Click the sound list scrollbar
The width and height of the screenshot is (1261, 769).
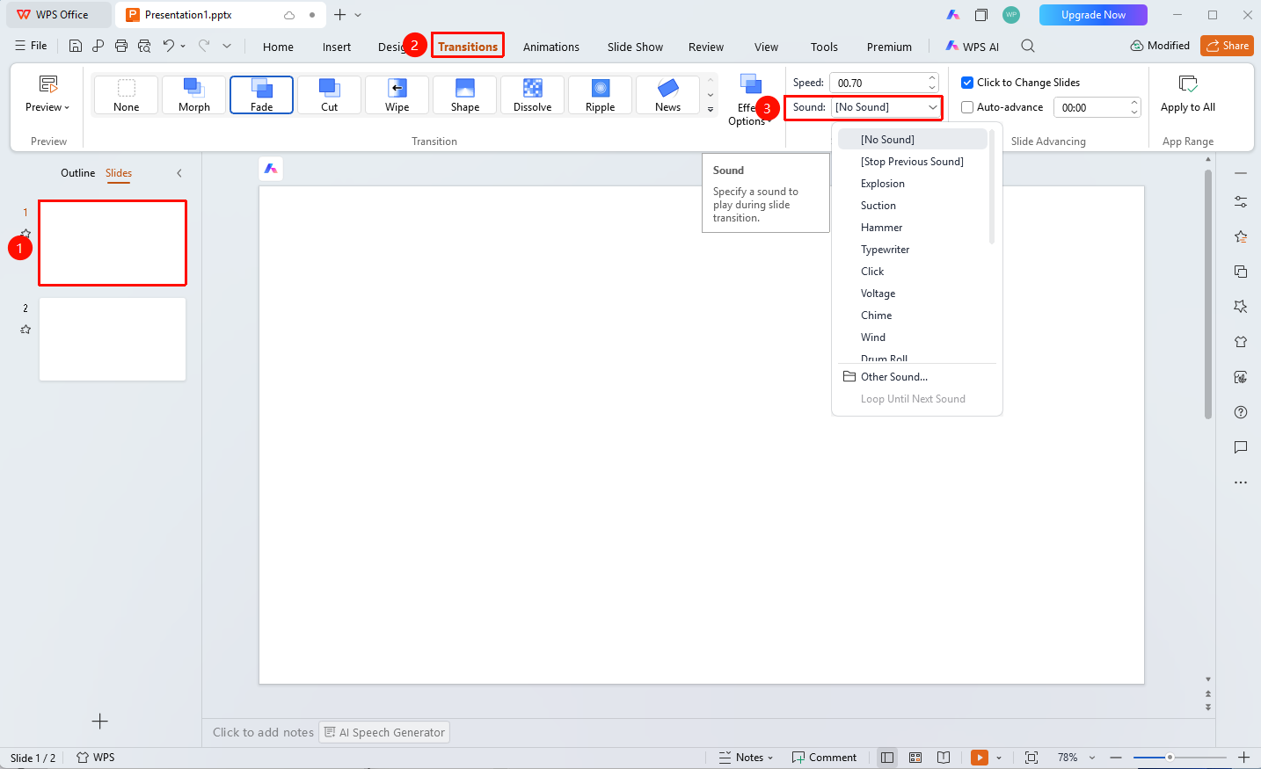992,186
